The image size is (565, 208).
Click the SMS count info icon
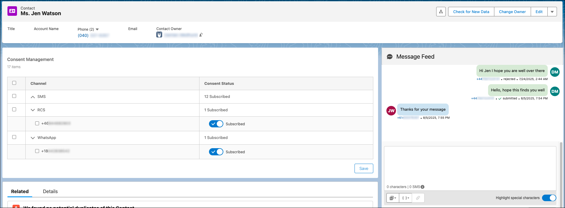422,187
